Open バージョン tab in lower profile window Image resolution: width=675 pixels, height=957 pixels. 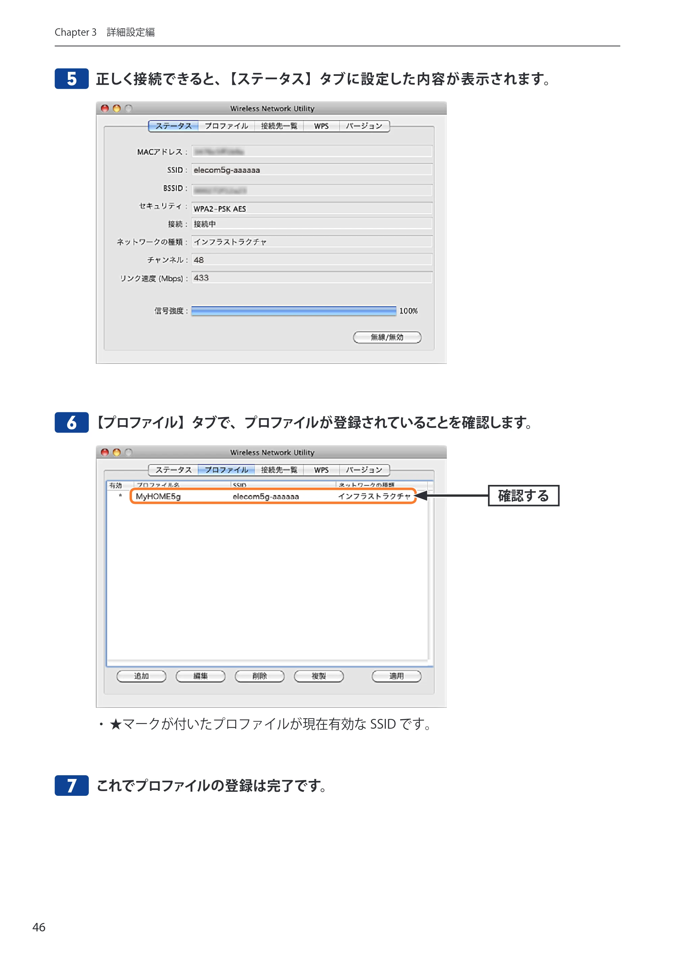364,470
